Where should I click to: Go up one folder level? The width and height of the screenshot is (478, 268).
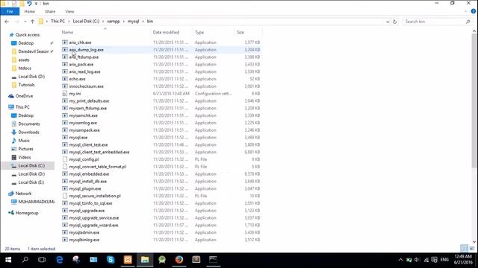(x=32, y=22)
